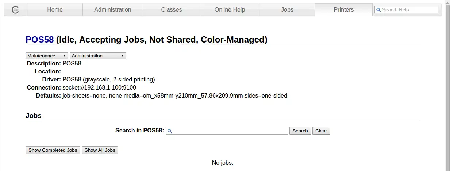
Task: Focus the Search Help input field
Action: pos(406,10)
